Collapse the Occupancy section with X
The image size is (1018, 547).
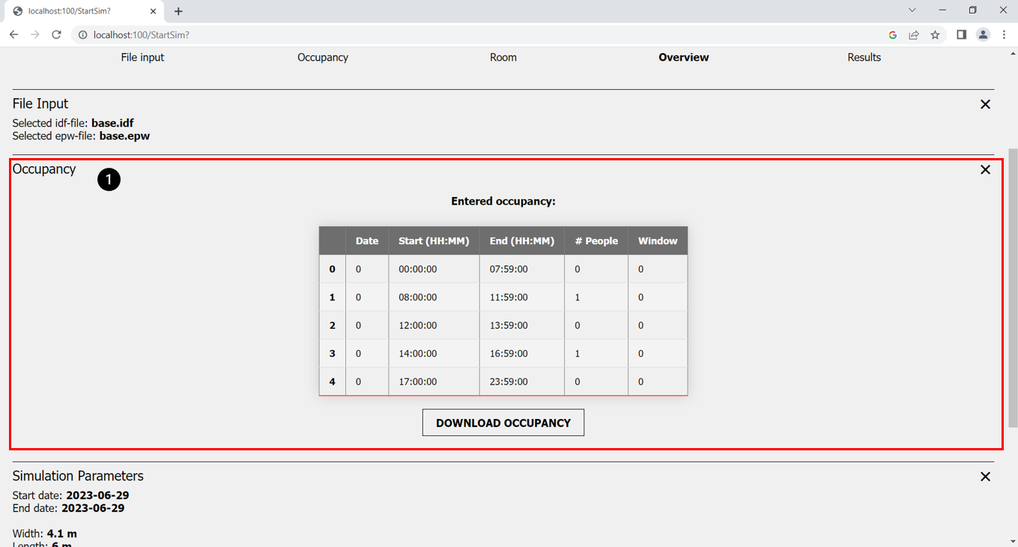coord(985,169)
